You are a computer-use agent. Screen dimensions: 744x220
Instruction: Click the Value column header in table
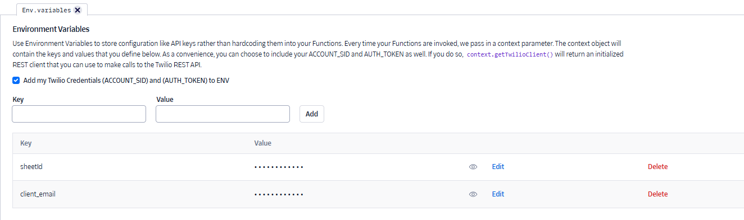click(263, 143)
